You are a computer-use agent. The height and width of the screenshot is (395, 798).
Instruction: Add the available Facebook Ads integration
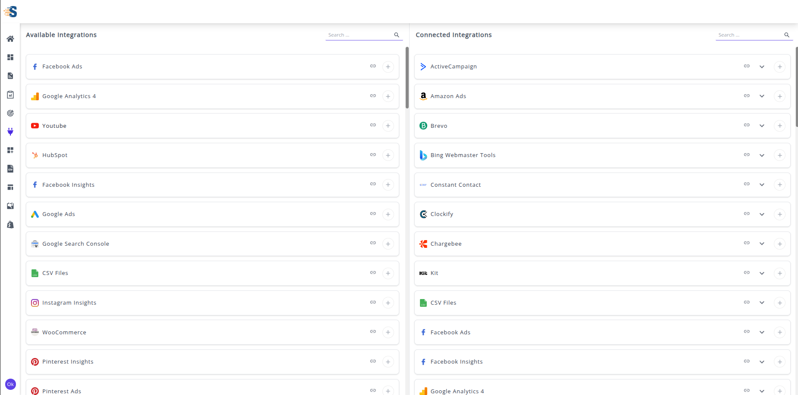click(x=388, y=67)
